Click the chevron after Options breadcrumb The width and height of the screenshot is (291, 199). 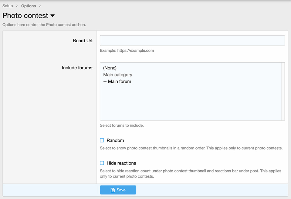[x=40, y=6]
